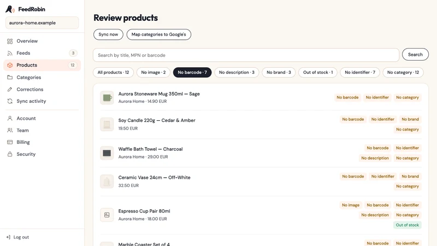Open Soy Candle product thumbnail
Image resolution: width=437 pixels, height=246 pixels.
click(107, 125)
